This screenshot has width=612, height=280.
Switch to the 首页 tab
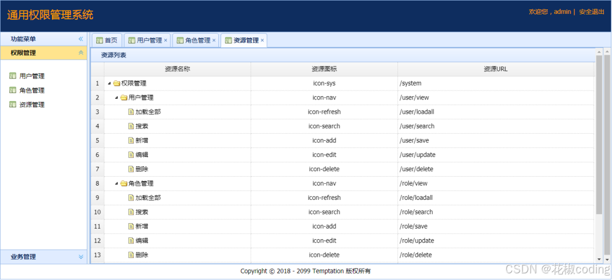107,40
